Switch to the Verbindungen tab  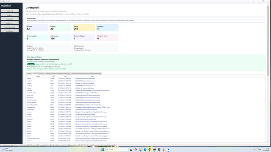click(x=66, y=73)
